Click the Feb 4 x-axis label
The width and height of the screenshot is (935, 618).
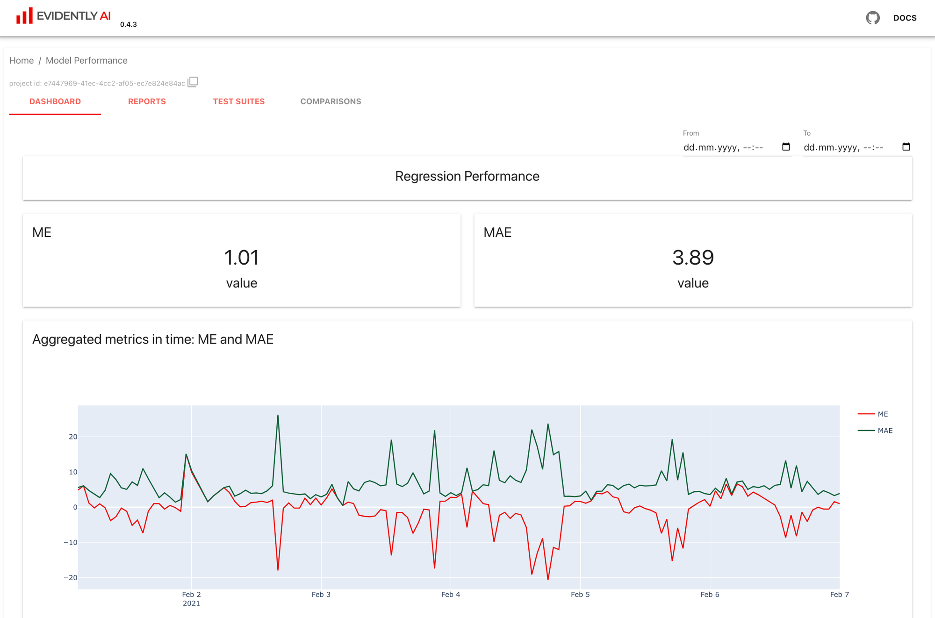[x=451, y=595]
